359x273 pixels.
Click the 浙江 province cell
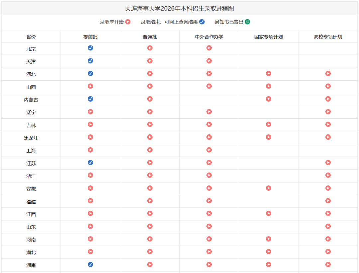coord(31,176)
